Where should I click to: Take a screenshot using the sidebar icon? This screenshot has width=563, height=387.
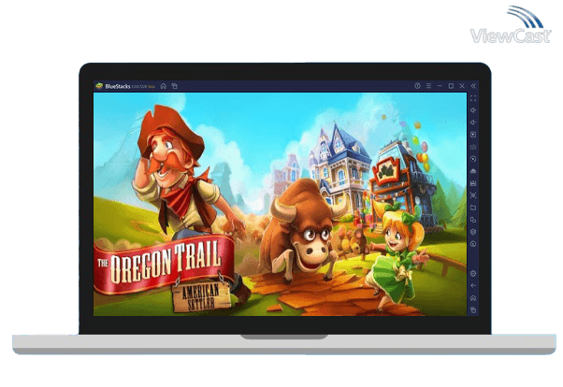tap(473, 195)
